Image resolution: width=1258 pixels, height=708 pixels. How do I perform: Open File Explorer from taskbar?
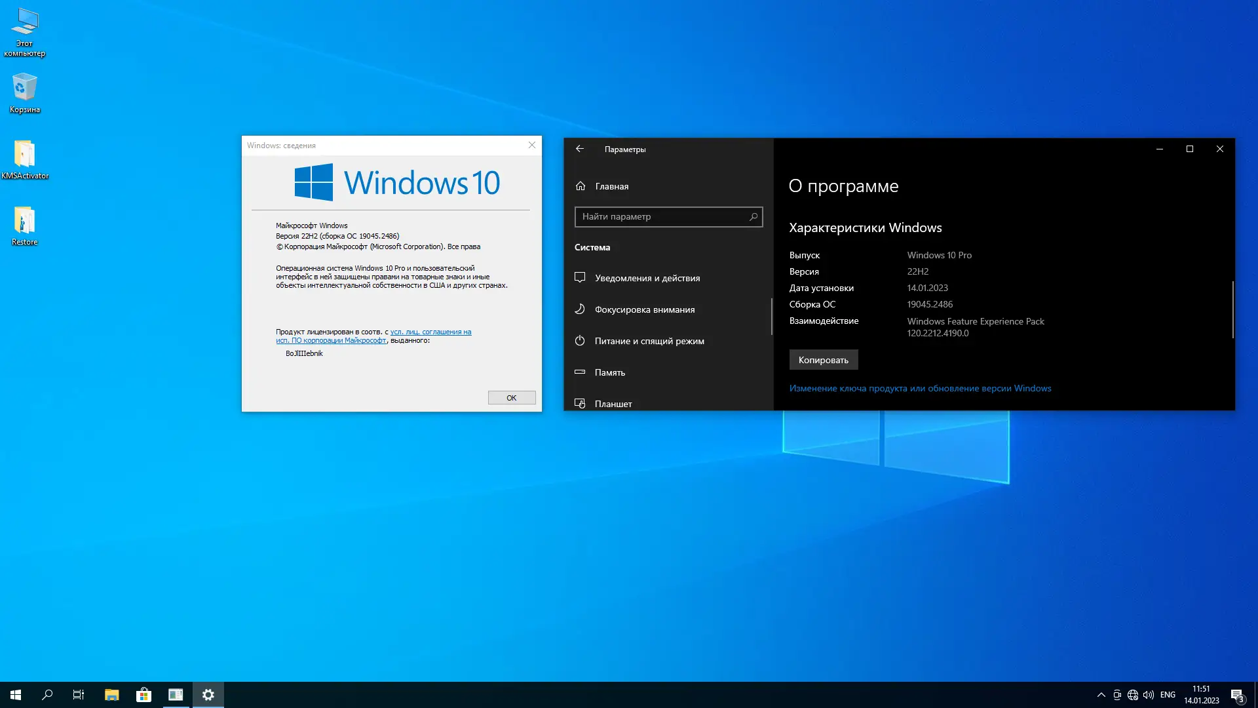point(111,695)
